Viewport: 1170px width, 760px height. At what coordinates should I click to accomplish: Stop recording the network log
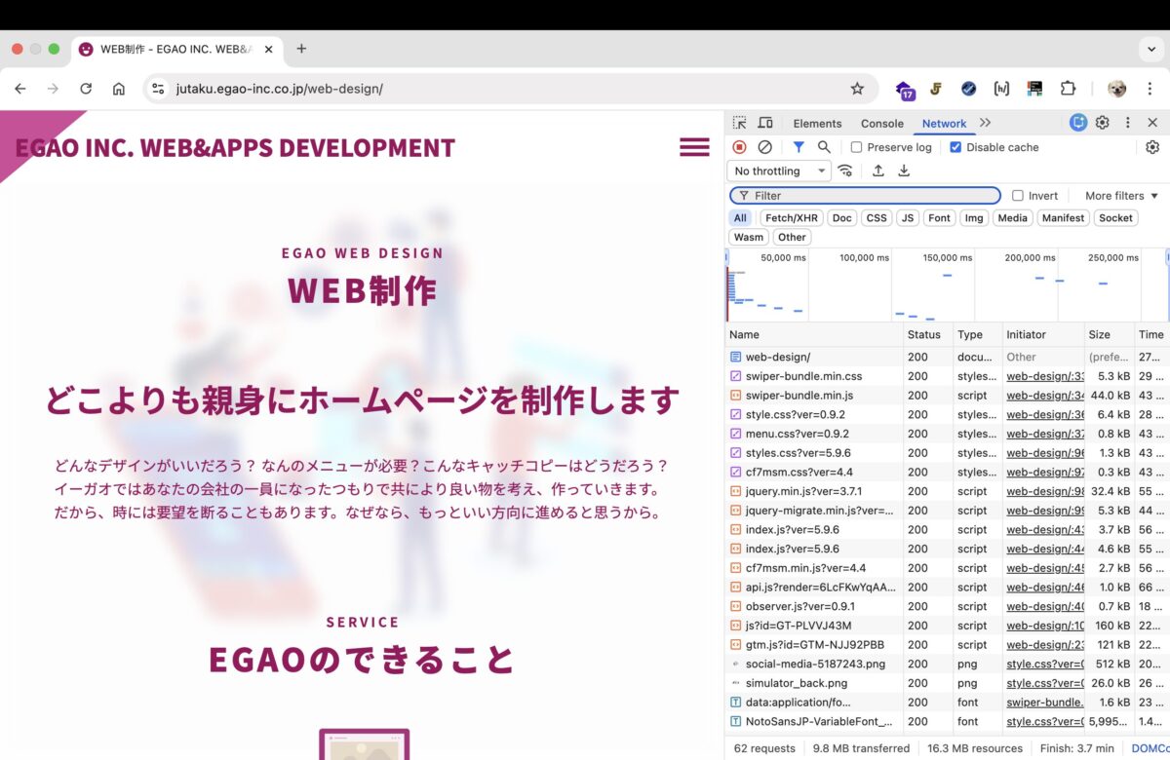(740, 147)
